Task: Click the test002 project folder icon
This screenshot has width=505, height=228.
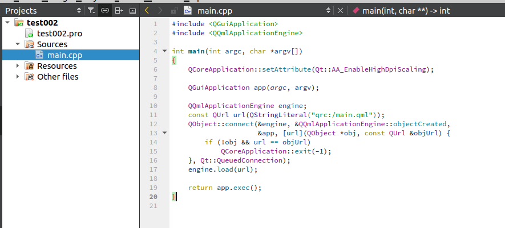Action: click(19, 23)
